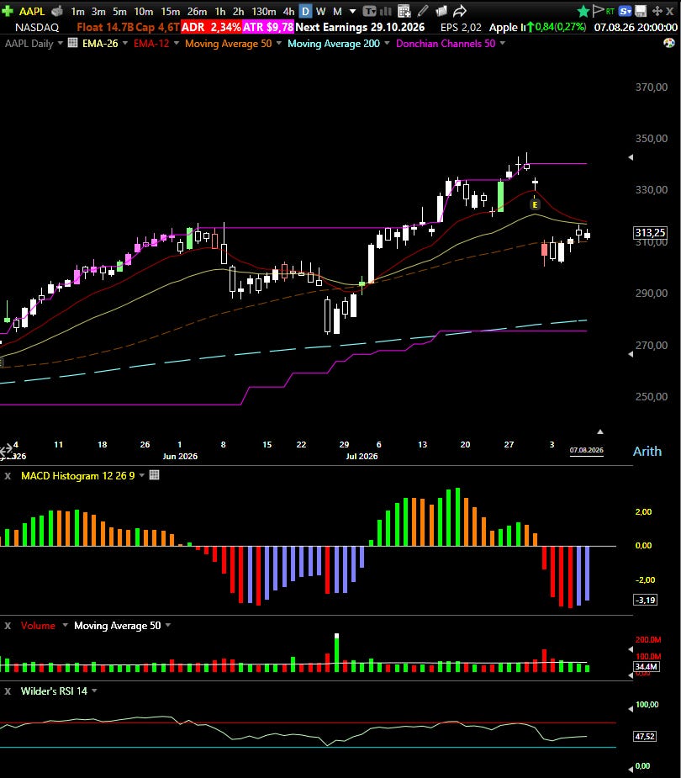The image size is (681, 778).
Task: Open the notes folder icon
Action: pyautogui.click(x=441, y=11)
